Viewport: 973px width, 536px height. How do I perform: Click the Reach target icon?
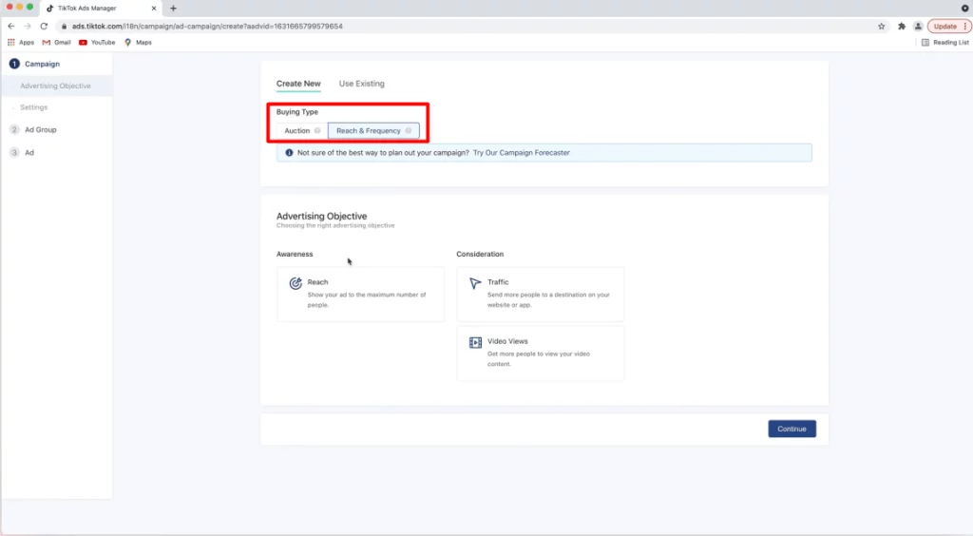pos(296,283)
